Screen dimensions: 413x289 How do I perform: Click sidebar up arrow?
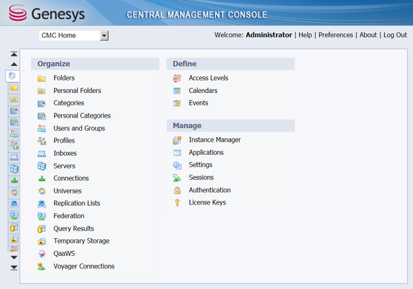[14, 64]
